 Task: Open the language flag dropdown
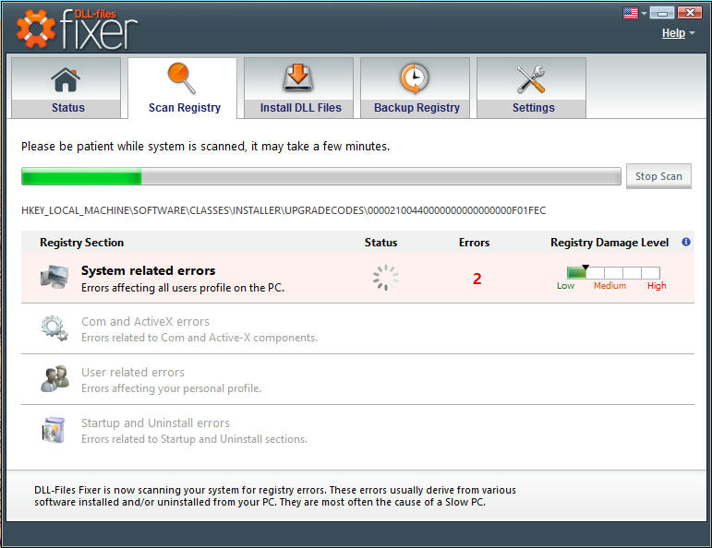(x=635, y=13)
